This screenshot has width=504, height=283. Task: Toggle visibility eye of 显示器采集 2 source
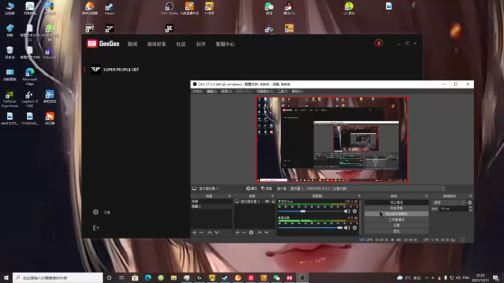pos(267,201)
